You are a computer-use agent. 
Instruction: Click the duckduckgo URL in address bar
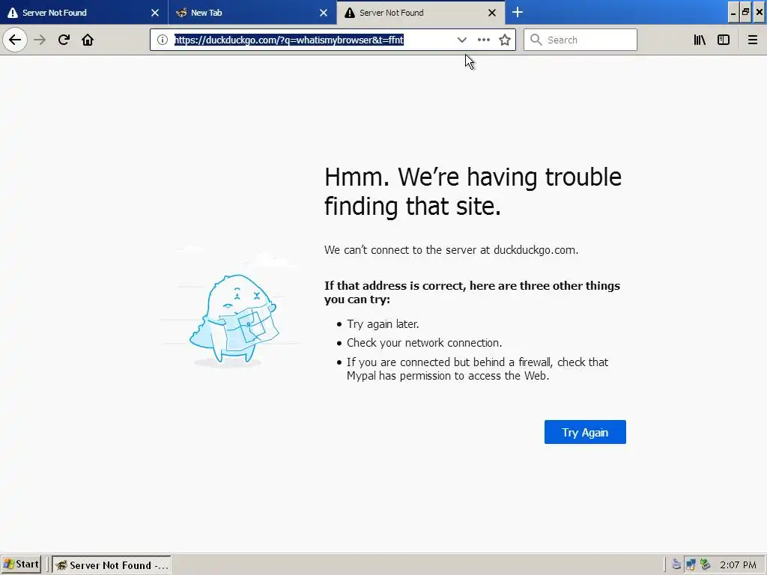coord(288,40)
